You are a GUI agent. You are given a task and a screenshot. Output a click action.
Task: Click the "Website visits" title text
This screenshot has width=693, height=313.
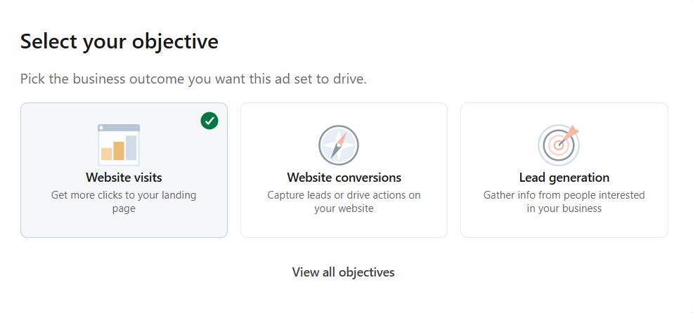click(124, 178)
